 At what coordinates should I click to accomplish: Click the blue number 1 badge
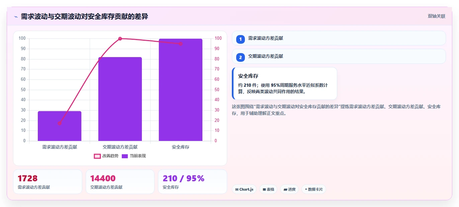point(240,39)
